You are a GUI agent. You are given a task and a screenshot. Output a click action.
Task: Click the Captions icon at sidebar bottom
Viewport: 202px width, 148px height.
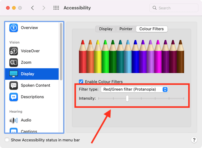(x=14, y=130)
